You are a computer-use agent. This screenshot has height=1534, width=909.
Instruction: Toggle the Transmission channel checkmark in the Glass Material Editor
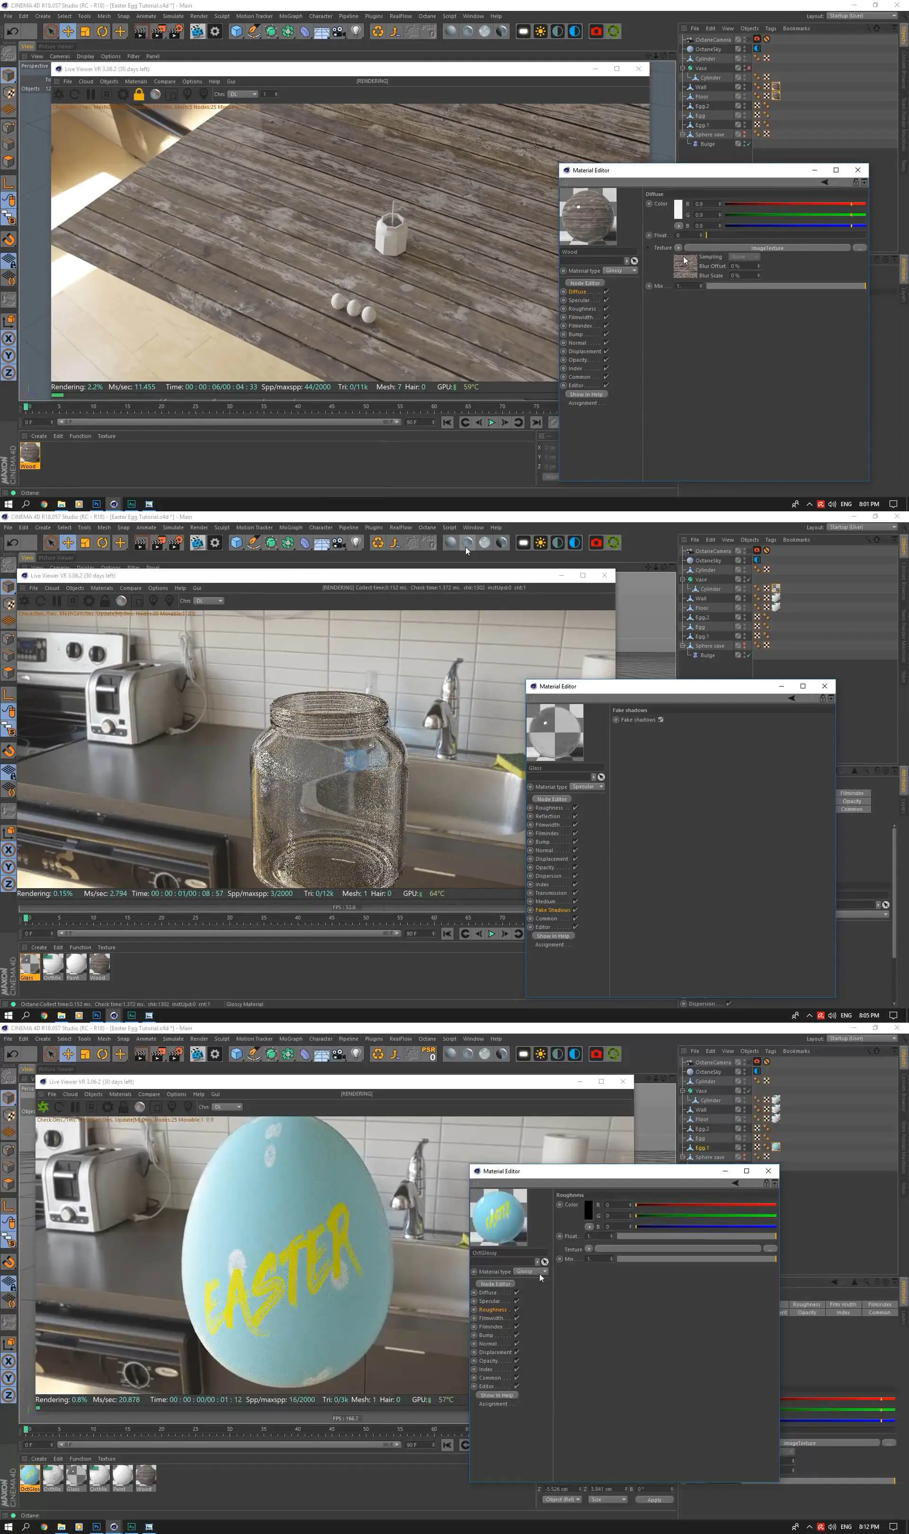[x=575, y=893]
